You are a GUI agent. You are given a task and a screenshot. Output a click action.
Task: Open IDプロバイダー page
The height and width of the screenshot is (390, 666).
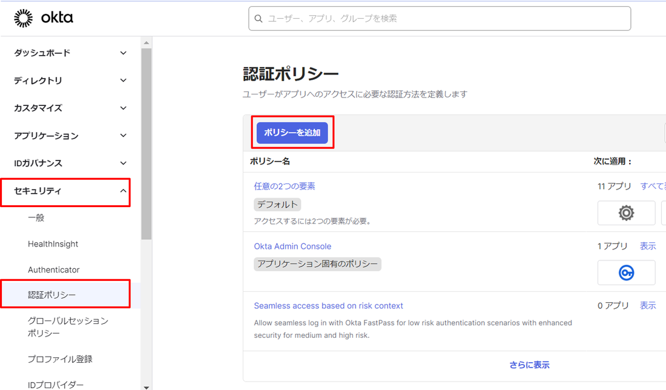coord(56,385)
